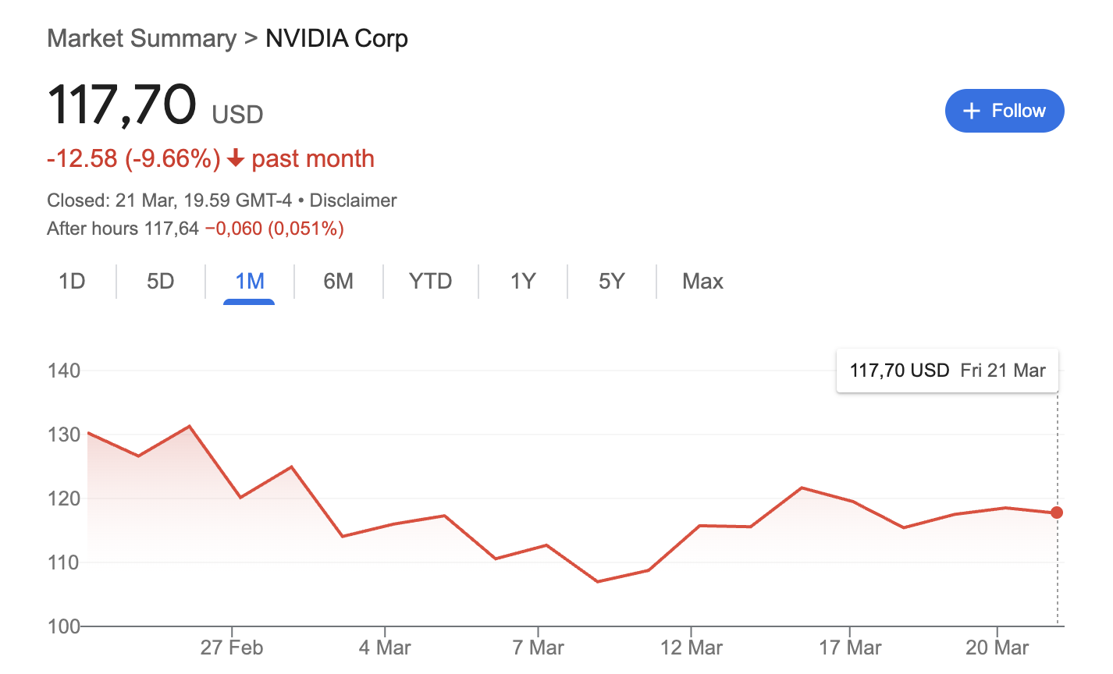Click the 20 Mar axis label

click(x=997, y=647)
